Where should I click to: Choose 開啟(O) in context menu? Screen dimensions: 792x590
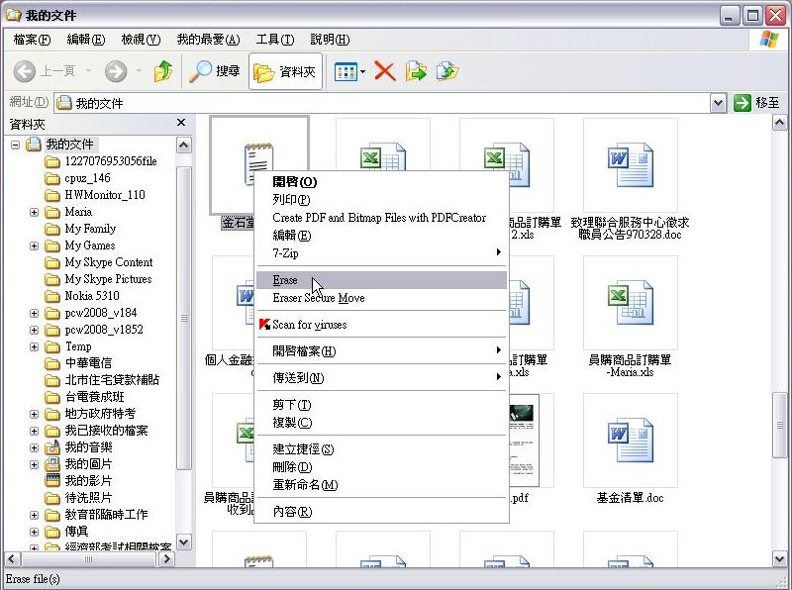pos(382,182)
